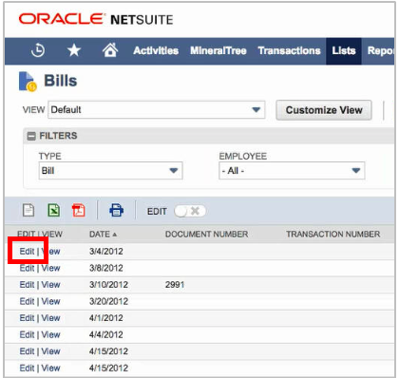Export list to Excel icon
Viewport: 399px width, 378px height.
[54, 210]
